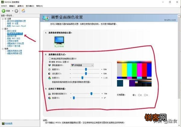
Task: Open 设置多个显示器 in the tree
Action: (14, 46)
